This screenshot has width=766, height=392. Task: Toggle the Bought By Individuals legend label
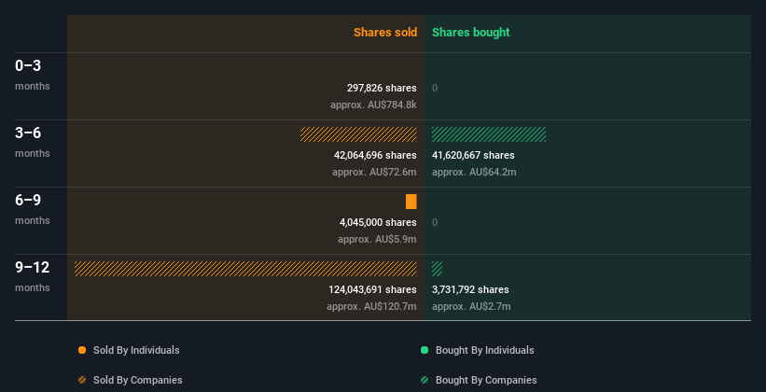[484, 350]
